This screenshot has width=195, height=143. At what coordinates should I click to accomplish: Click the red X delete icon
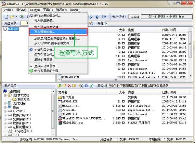(x=69, y=86)
